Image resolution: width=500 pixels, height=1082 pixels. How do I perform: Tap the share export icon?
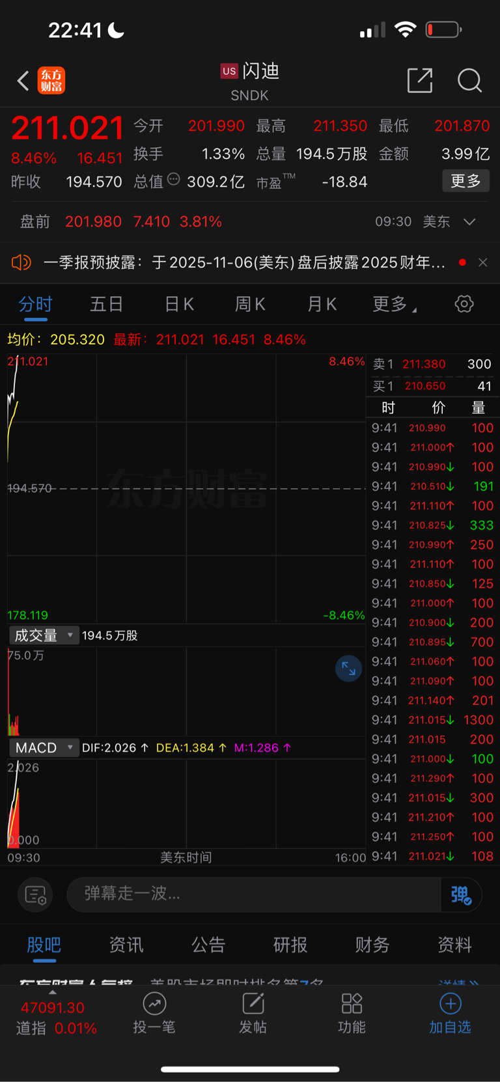(x=420, y=80)
